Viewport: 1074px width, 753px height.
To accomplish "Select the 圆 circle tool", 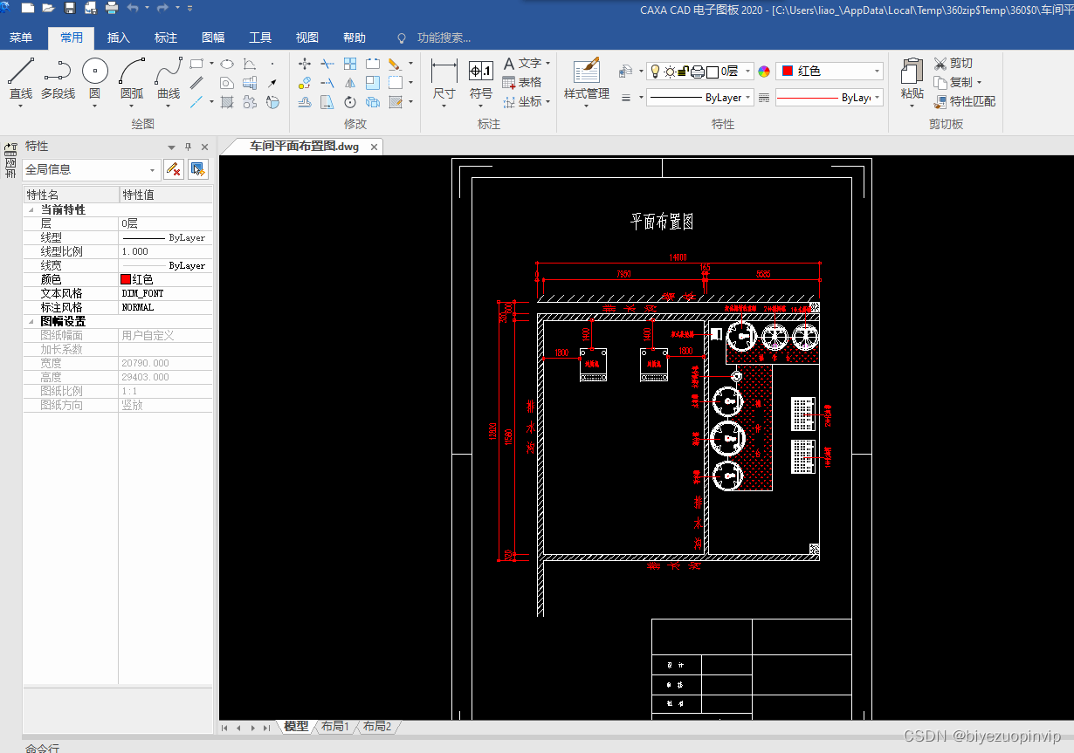I will pyautogui.click(x=94, y=79).
